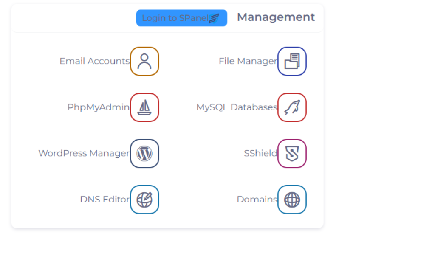This screenshot has width=435, height=253.
Task: Click the Domains text label
Action: click(257, 199)
